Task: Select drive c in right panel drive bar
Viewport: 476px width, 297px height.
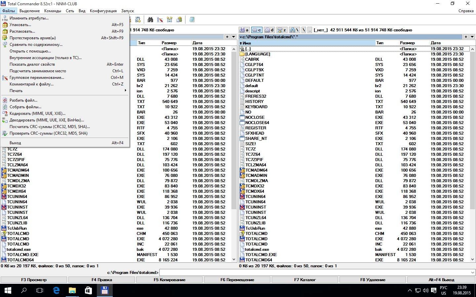Action: (x=257, y=30)
